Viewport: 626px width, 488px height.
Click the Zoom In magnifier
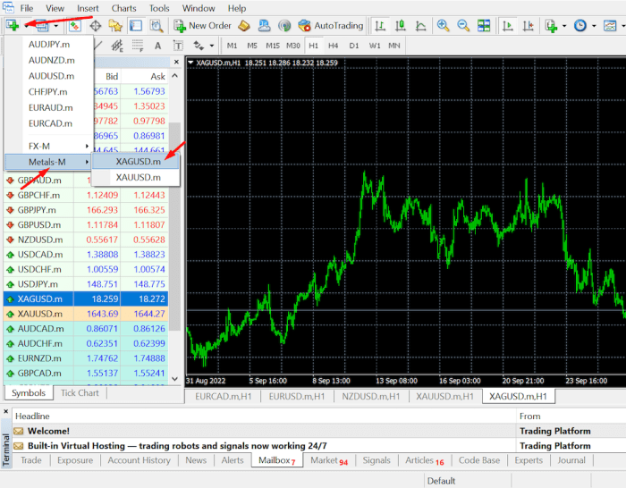pyautogui.click(x=443, y=26)
